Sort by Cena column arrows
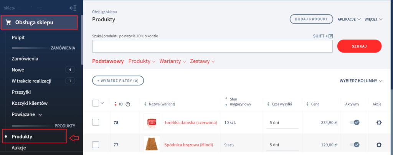Image resolution: width=393 pixels, height=155 pixels. coord(308,104)
